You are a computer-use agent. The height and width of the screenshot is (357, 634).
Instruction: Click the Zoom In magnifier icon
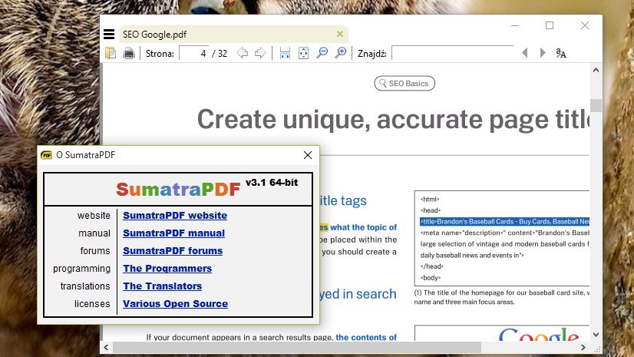pyautogui.click(x=341, y=53)
